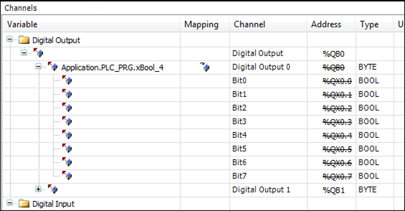405x211 pixels.
Task: Click the channel icon in Bit7 row
Action: coord(67,175)
